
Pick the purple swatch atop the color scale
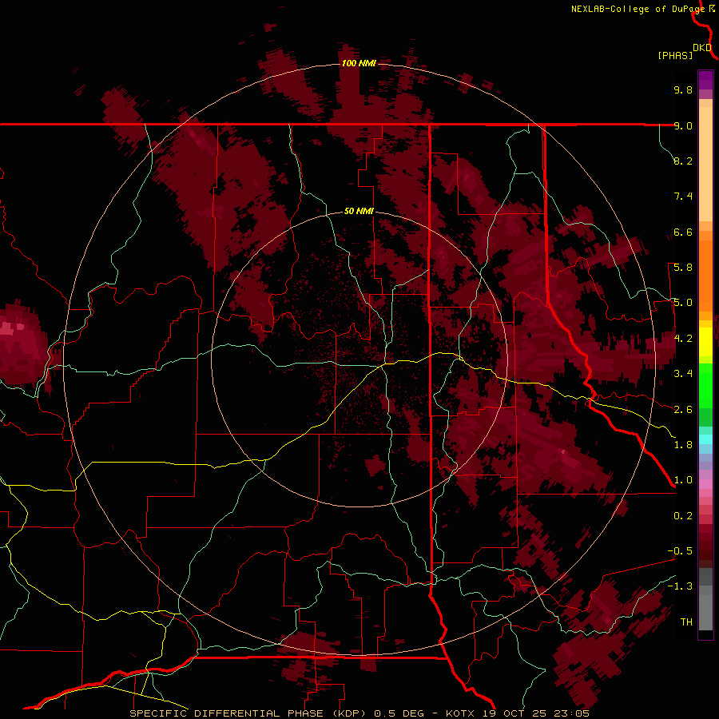click(x=705, y=80)
